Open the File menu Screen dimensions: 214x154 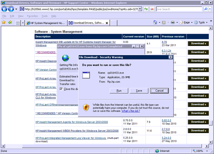point(4,16)
